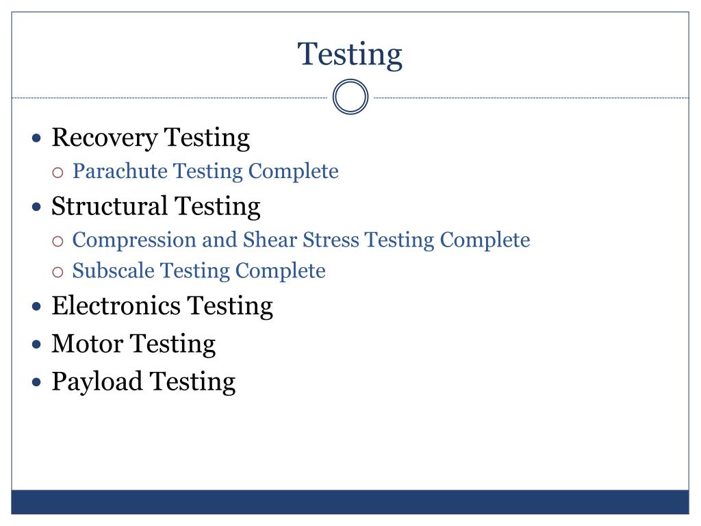Screen dimensions: 701x526
Task: Select the "Structural Testing" heading text
Action: (156, 206)
